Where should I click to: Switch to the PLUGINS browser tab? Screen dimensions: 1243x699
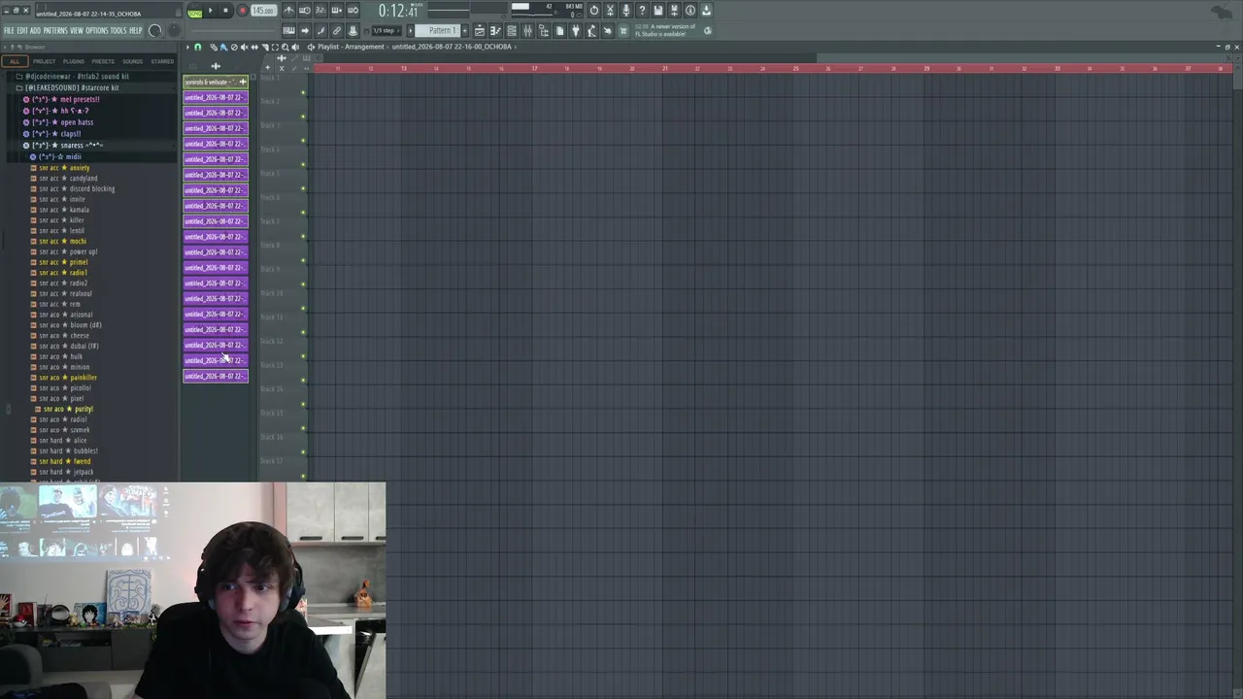click(74, 62)
